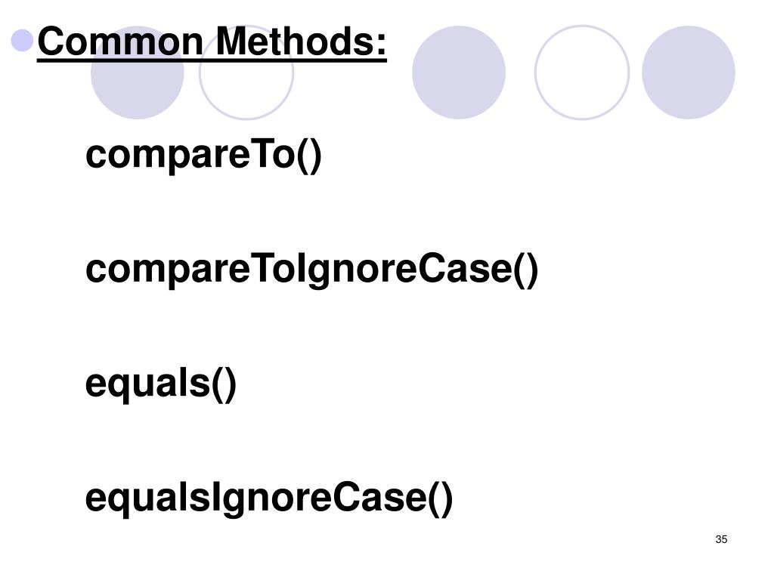Click the word Common in the title
The image size is (774, 580).
[120, 42]
